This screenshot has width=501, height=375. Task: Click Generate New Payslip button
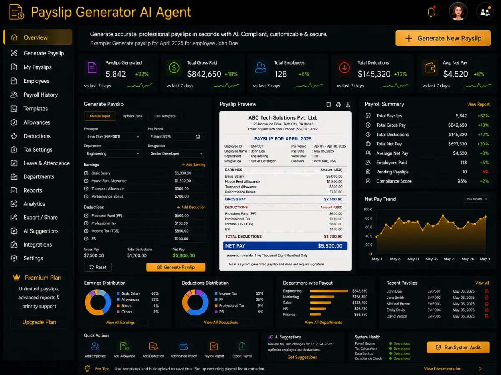point(443,38)
